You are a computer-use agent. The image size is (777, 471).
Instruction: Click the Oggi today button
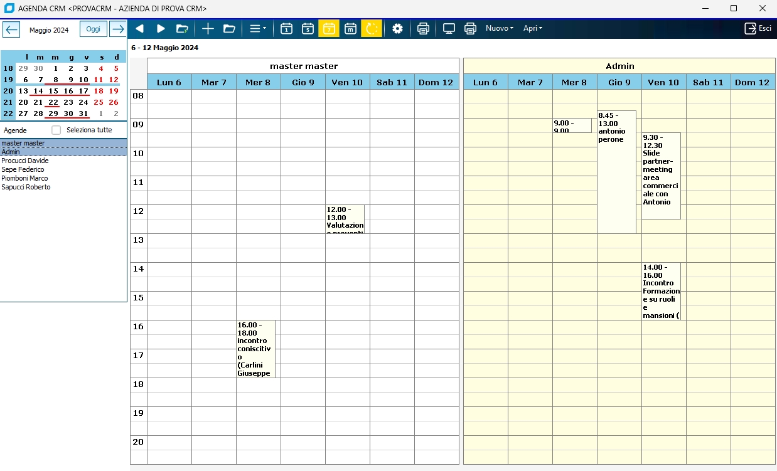pyautogui.click(x=93, y=29)
